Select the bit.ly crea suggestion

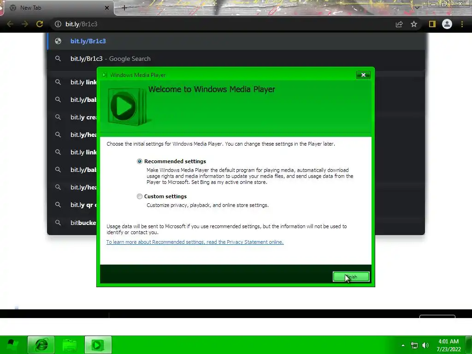click(x=72, y=118)
